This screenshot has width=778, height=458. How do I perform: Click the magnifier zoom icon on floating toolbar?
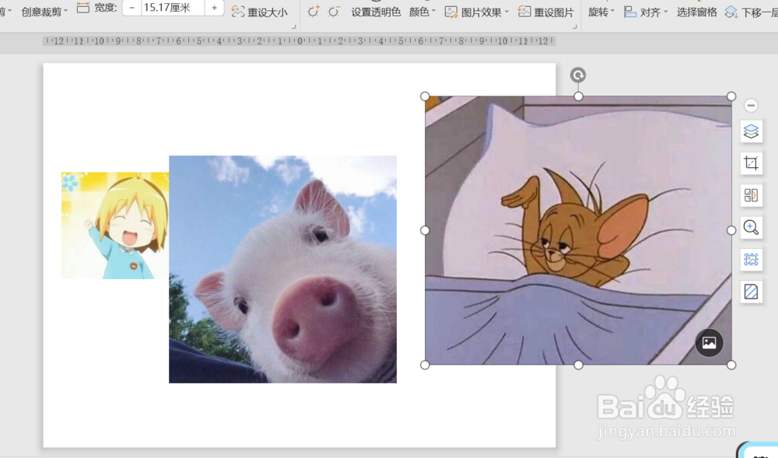pyautogui.click(x=752, y=228)
